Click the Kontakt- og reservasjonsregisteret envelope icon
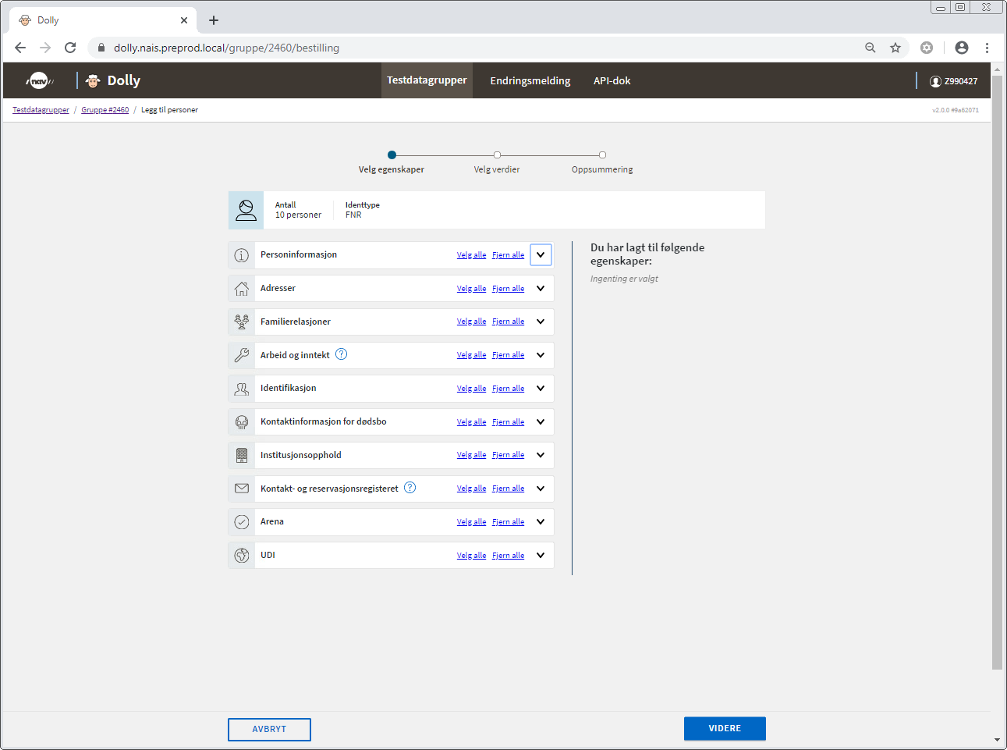 (242, 489)
